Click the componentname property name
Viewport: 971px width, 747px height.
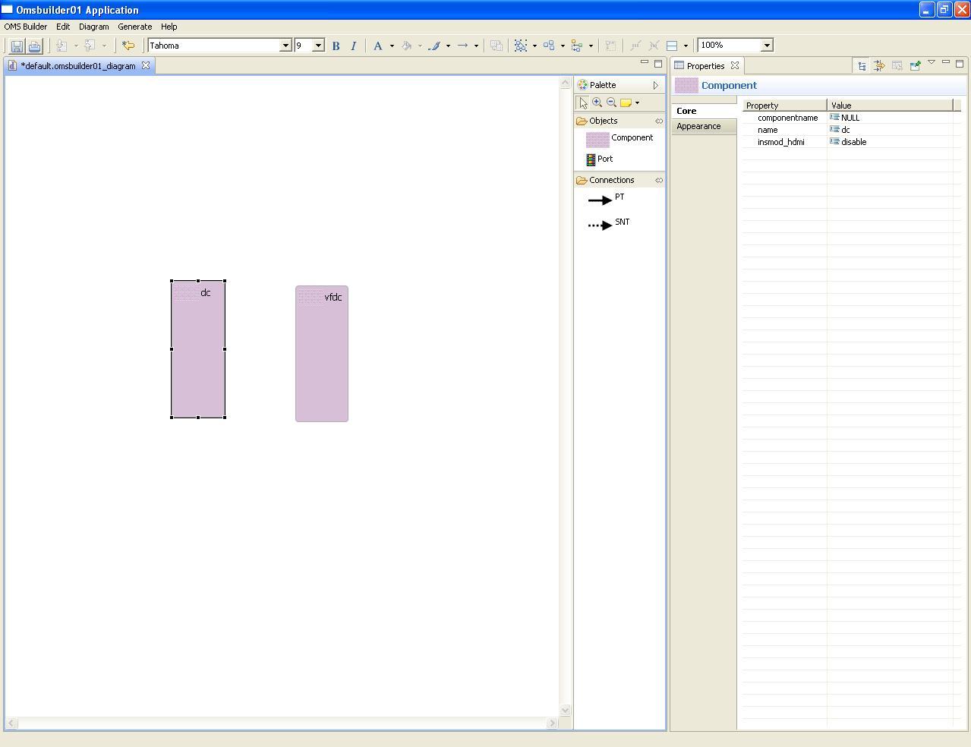tap(788, 118)
